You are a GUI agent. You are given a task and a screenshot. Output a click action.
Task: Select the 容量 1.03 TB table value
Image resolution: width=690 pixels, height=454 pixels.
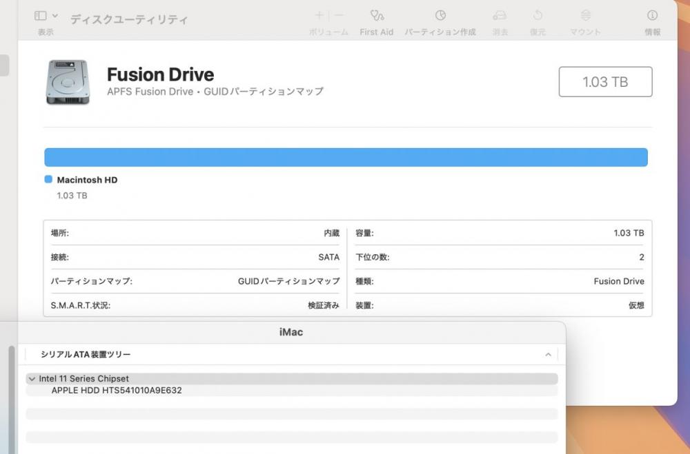[x=629, y=233]
